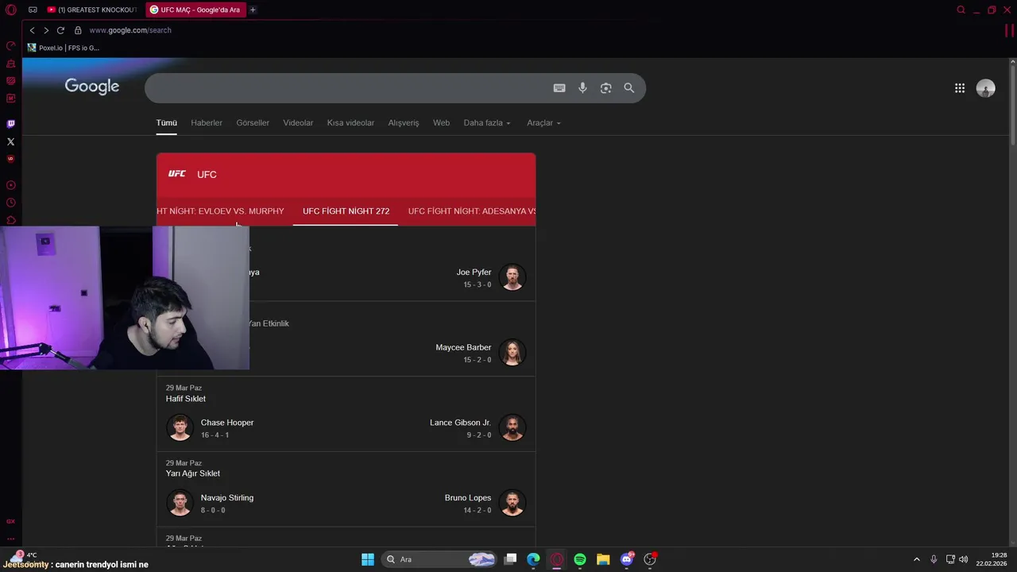This screenshot has width=1017, height=572.
Task: Select the EVLOEV VS. MURPHY event tab
Action: 220,211
